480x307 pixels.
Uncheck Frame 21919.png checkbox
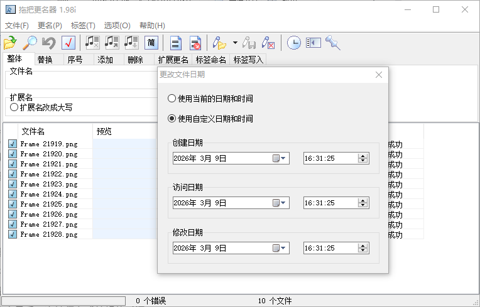click(x=12, y=144)
